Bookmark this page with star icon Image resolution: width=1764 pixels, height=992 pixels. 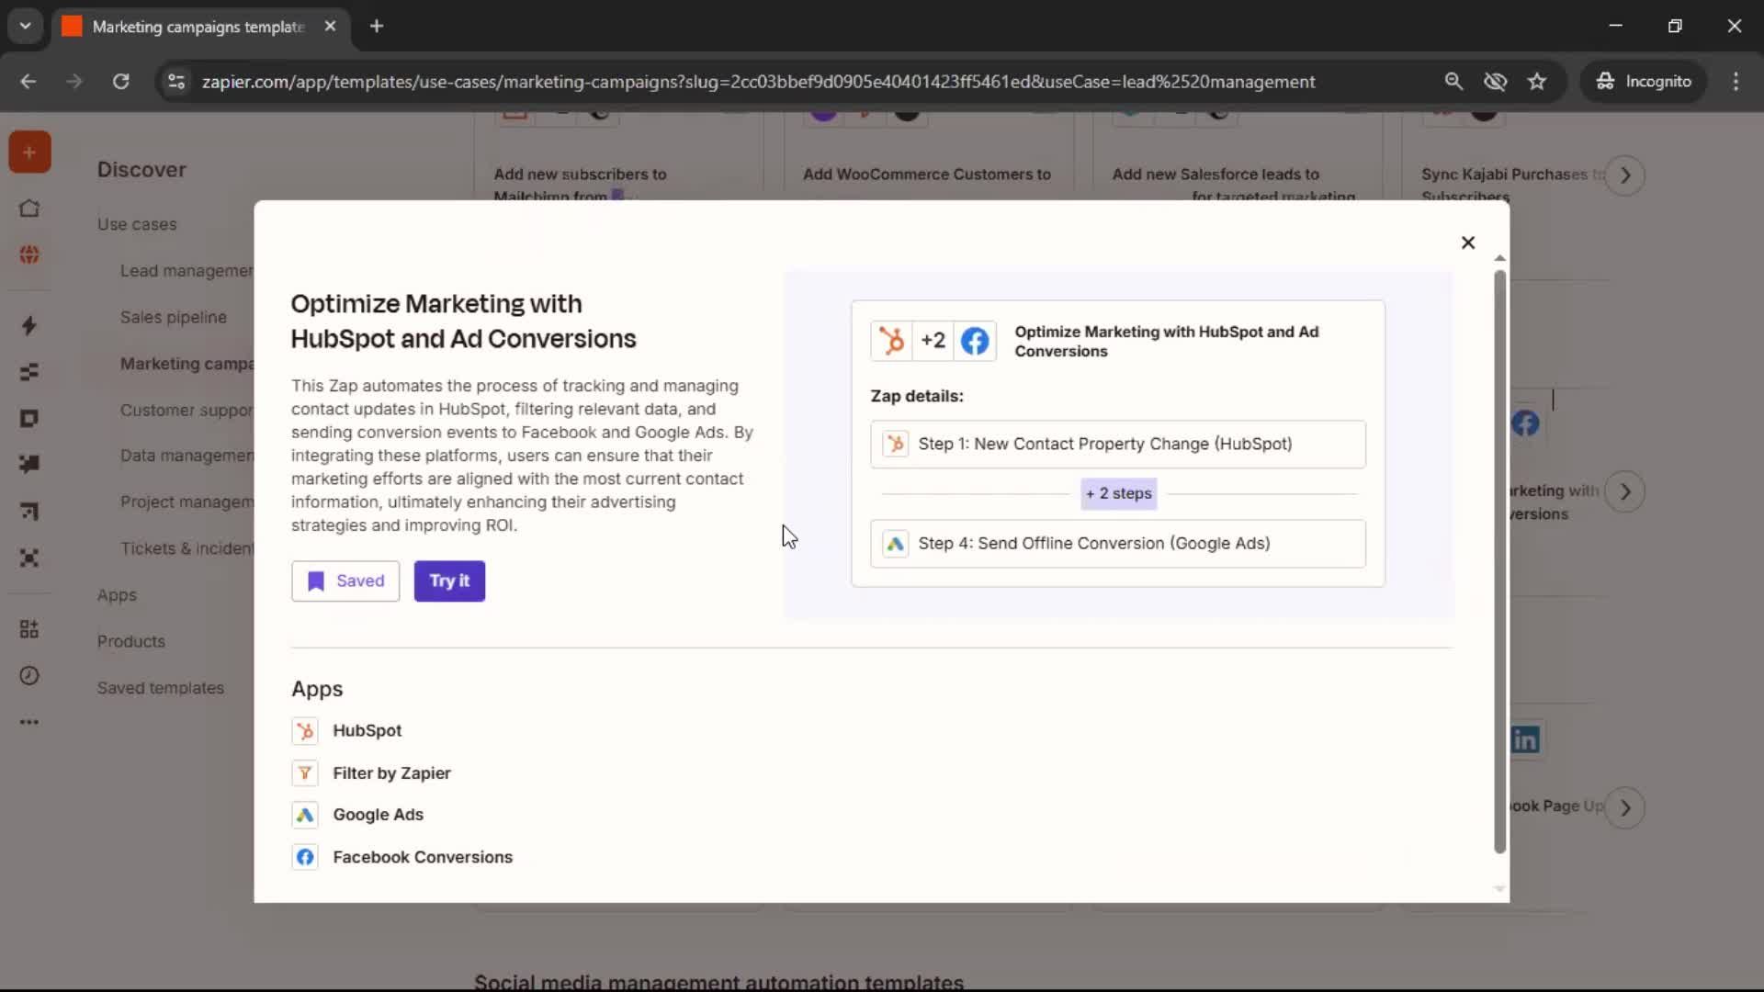point(1537,82)
